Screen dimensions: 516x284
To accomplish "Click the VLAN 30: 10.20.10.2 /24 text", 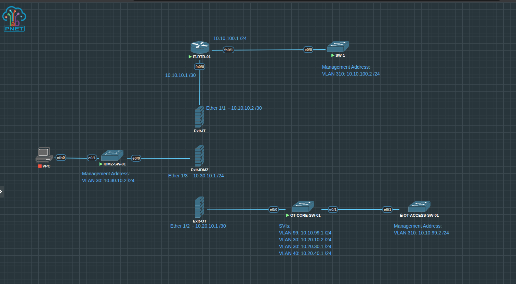I will [305, 240].
